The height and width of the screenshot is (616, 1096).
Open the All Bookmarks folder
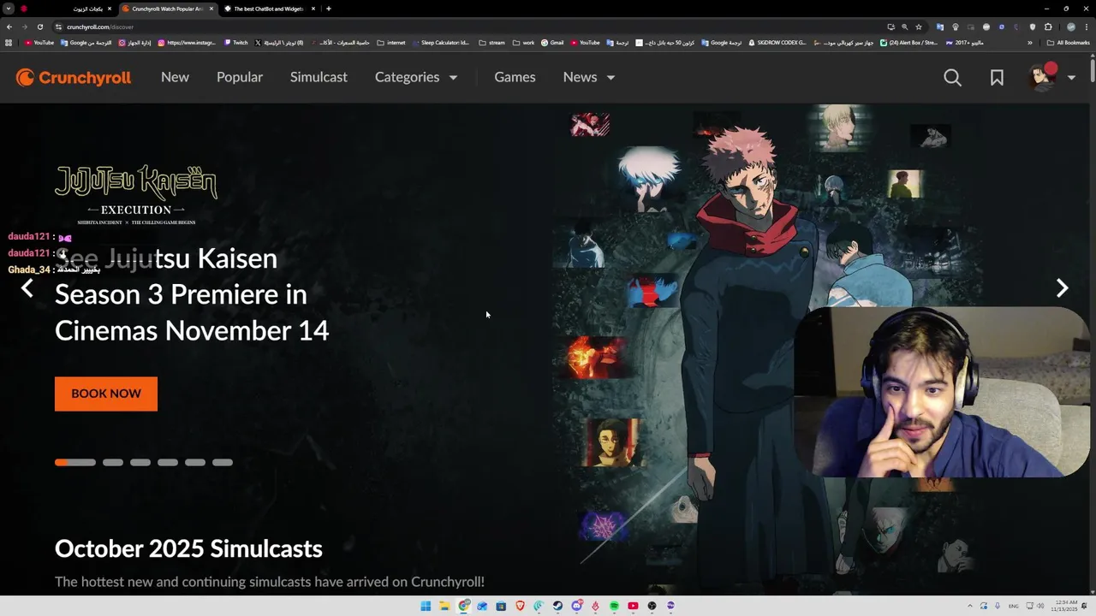click(x=1068, y=43)
